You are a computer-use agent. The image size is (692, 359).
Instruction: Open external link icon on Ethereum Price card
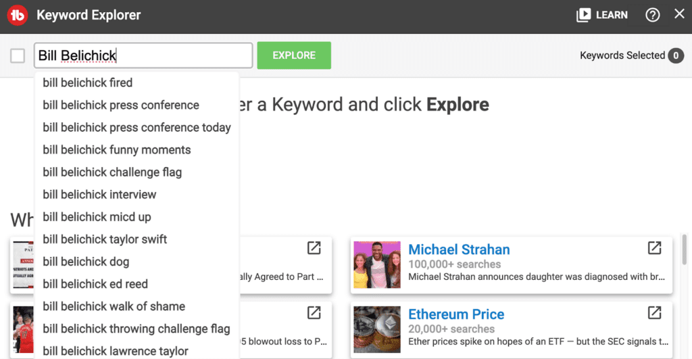[654, 312]
